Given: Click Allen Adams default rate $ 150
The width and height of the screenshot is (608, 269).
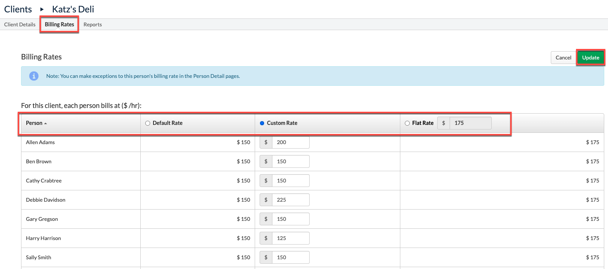Looking at the screenshot, I should pos(243,142).
